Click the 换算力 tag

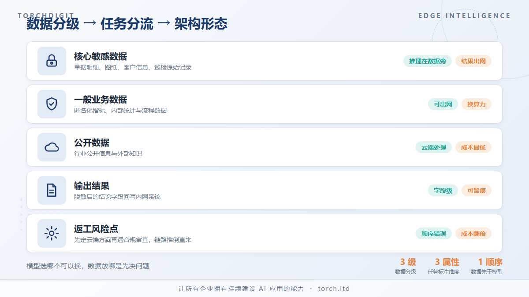tap(476, 104)
